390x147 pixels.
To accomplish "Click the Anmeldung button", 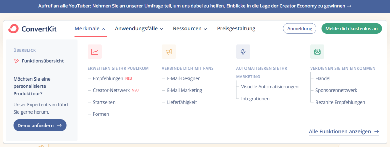I will 300,29.
